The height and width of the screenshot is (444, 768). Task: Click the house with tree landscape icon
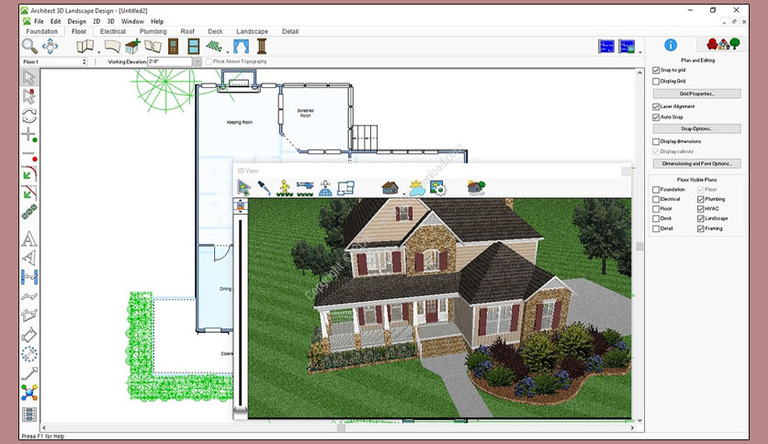pyautogui.click(x=476, y=188)
